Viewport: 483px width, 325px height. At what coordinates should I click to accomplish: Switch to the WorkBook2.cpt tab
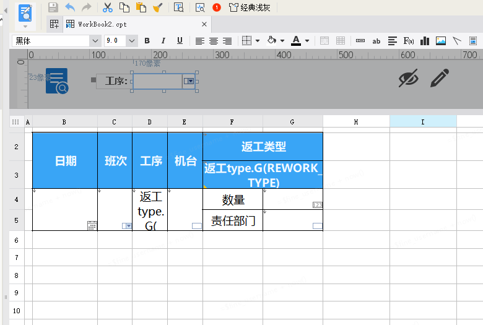tap(137, 24)
